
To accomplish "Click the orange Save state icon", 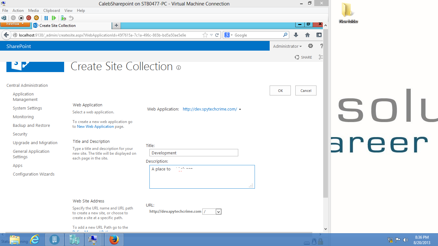I will click(36, 18).
